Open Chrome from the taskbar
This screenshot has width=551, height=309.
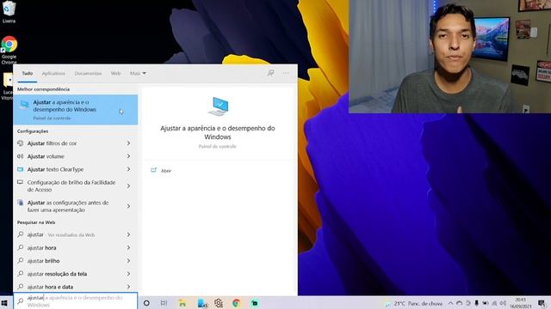pos(236,303)
